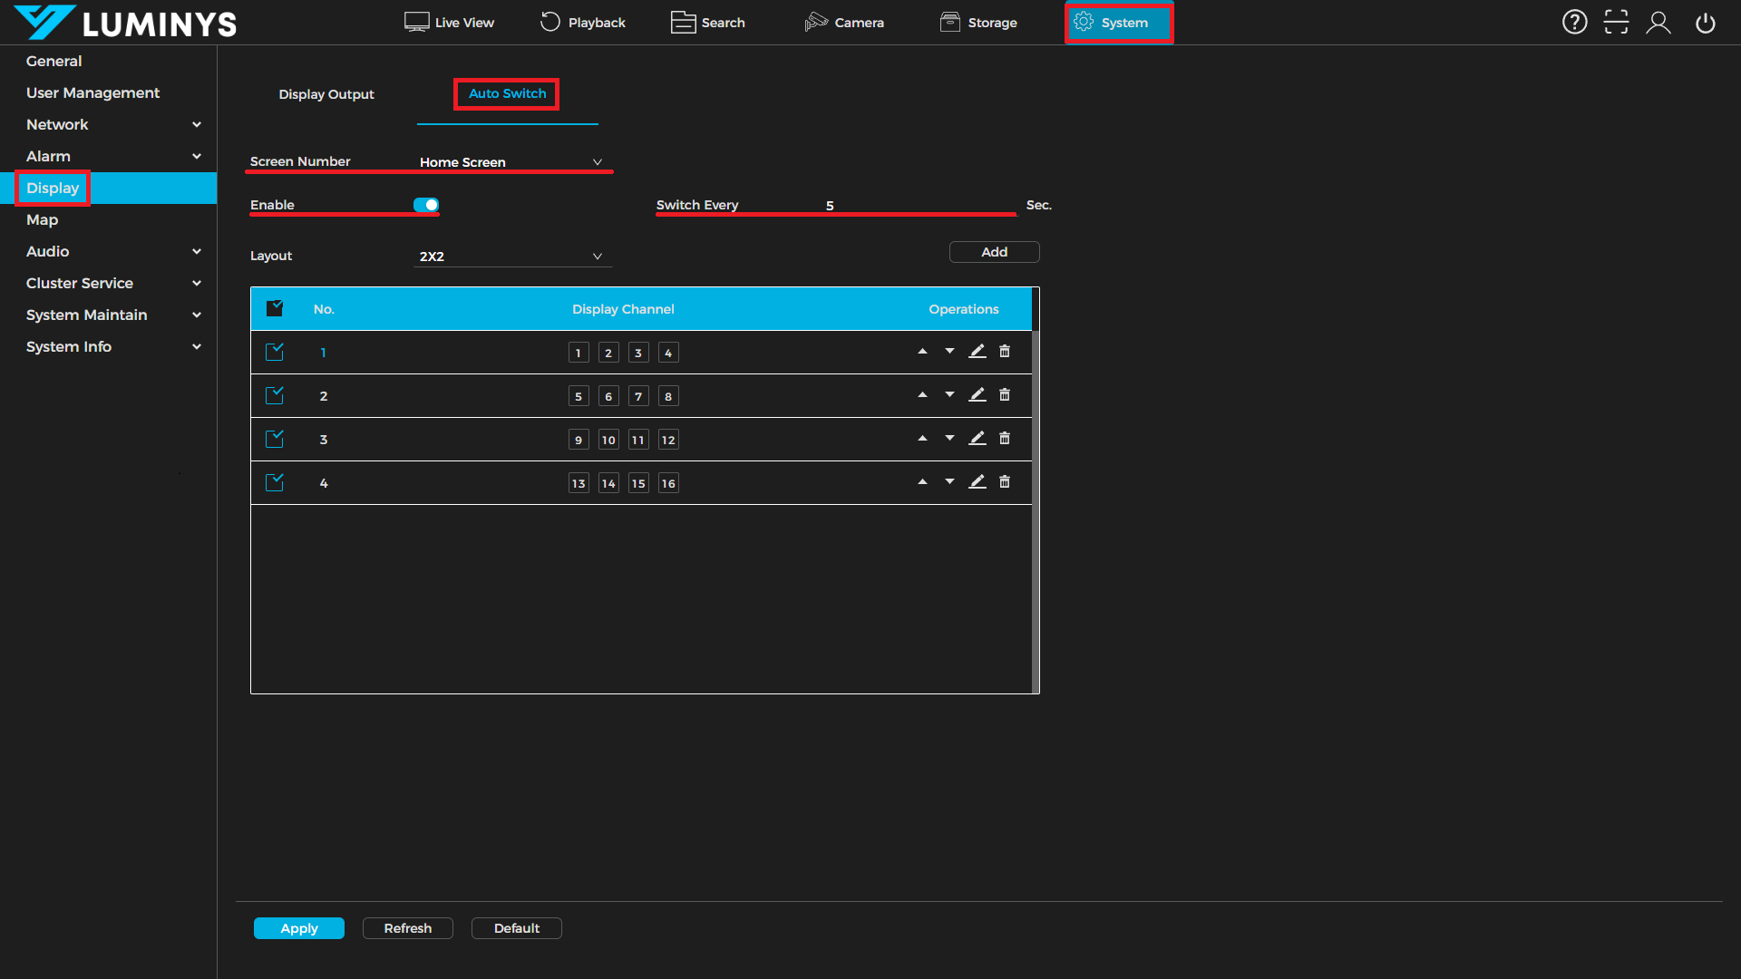Image resolution: width=1741 pixels, height=979 pixels.
Task: Click the fullscreen icon in header
Action: 1616,22
